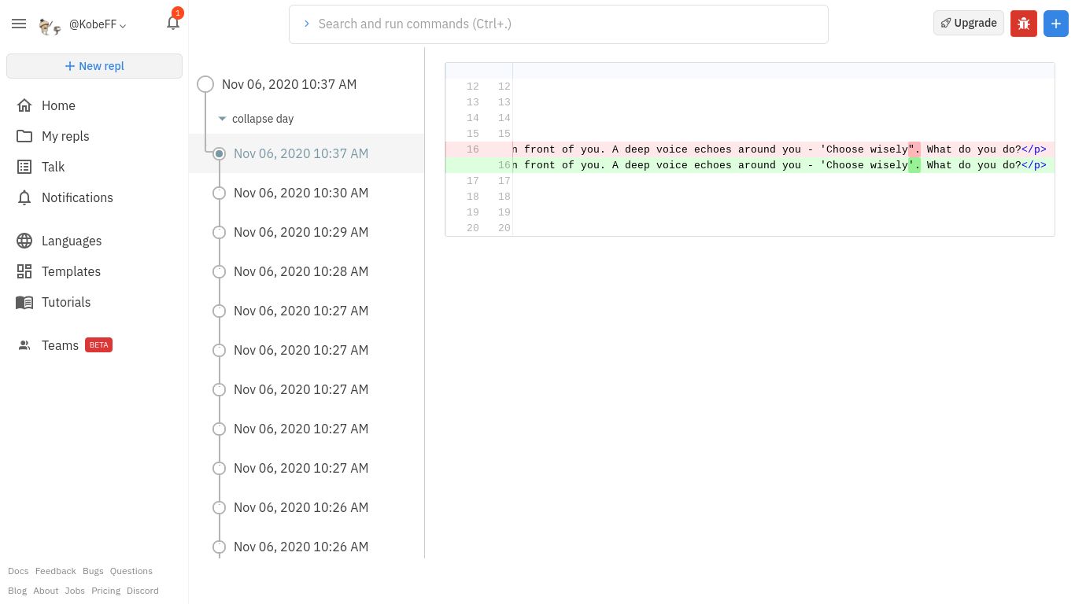Open the hamburger sidebar menu

tap(19, 24)
